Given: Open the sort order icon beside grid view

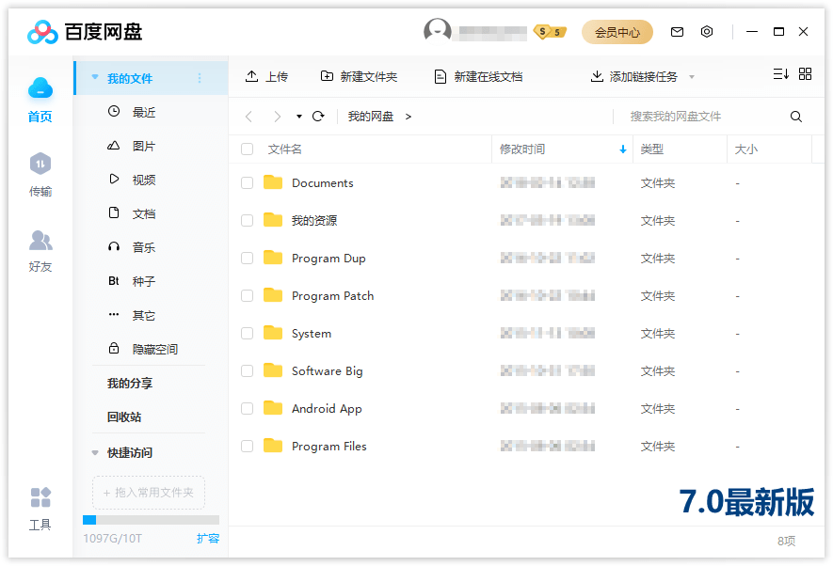Looking at the screenshot, I should click(779, 73).
